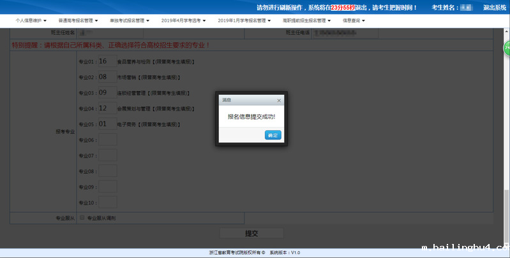Click the 退出系统 logout link
510x258 pixels.
[x=494, y=8]
